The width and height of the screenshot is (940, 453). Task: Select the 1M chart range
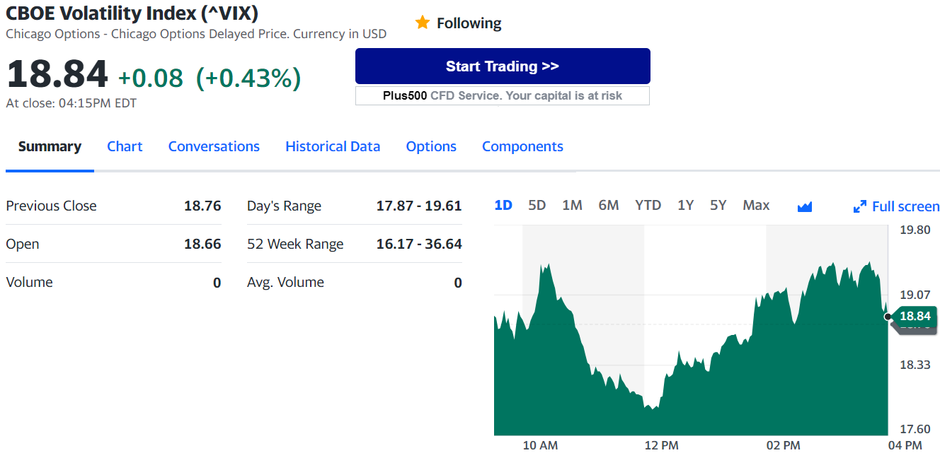[572, 205]
